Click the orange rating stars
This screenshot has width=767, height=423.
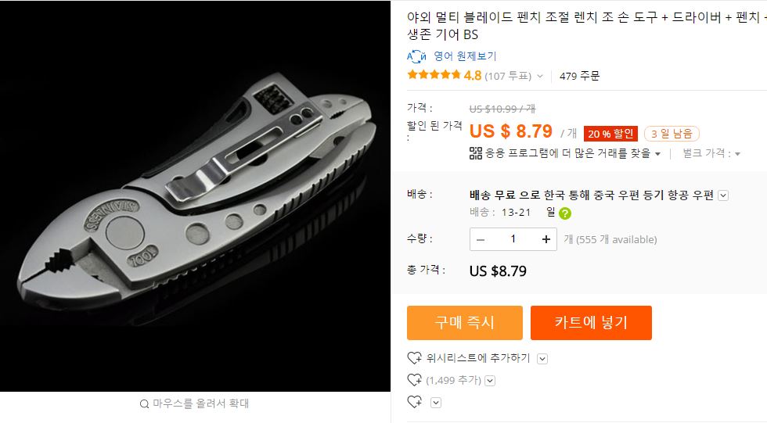tap(434, 75)
